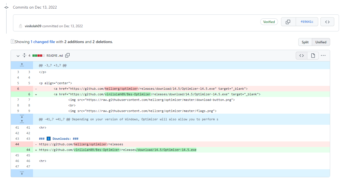Open source diff view for README.md

point(301,55)
